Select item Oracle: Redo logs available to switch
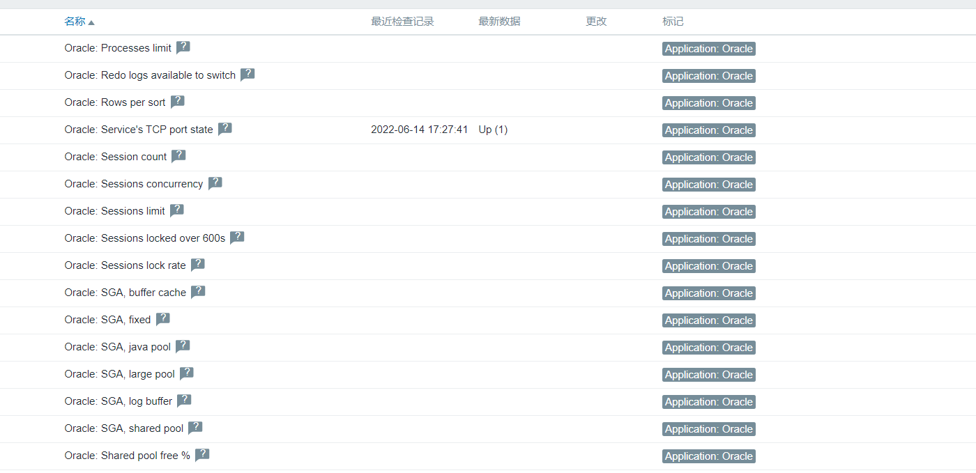This screenshot has width=976, height=473. (x=150, y=75)
